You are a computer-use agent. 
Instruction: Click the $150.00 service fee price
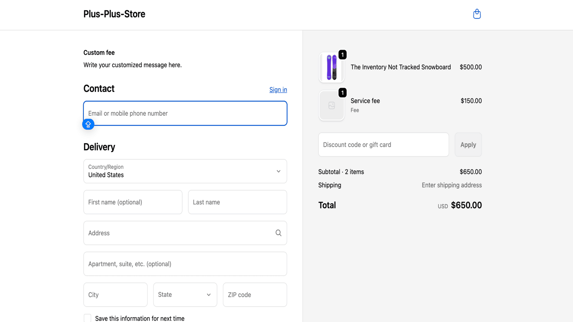471,101
